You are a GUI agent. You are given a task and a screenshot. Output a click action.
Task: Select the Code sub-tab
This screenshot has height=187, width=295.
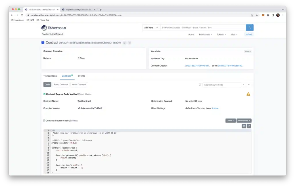pyautogui.click(x=47, y=85)
